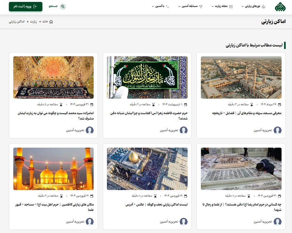Click the author avatar on the کاظمین article
The height and width of the screenshot is (233, 292).
click(x=90, y=222)
